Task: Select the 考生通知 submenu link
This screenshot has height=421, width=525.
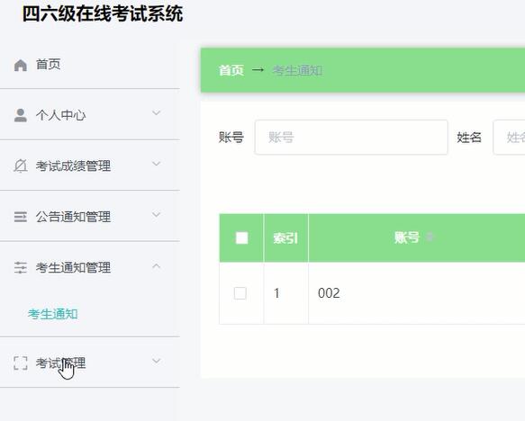Action: [x=52, y=314]
